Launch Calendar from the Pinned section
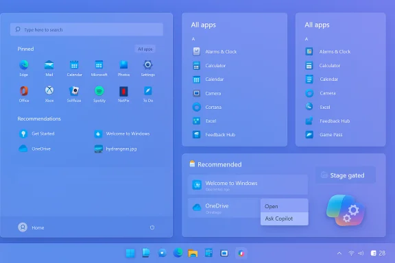 [x=74, y=68]
